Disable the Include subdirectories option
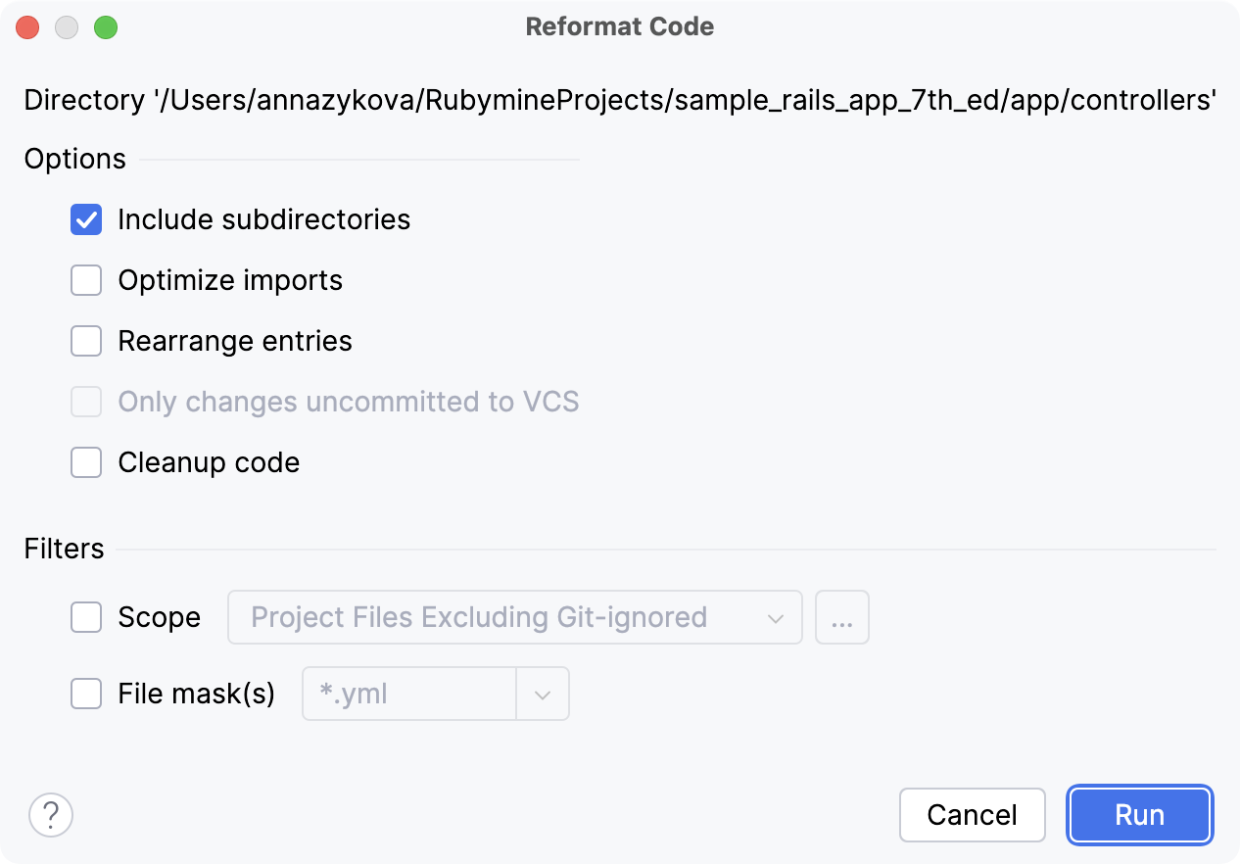 (86, 219)
